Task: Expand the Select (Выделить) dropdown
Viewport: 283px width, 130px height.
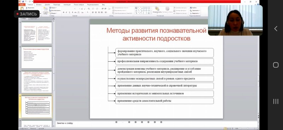Action: [x=195, y=13]
